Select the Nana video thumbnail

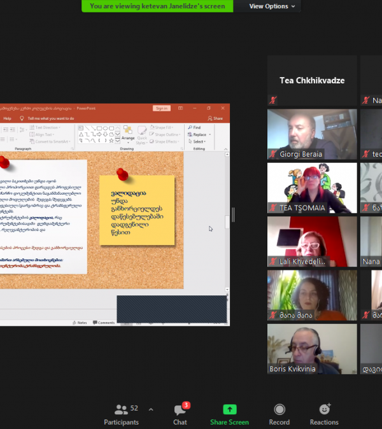371,241
